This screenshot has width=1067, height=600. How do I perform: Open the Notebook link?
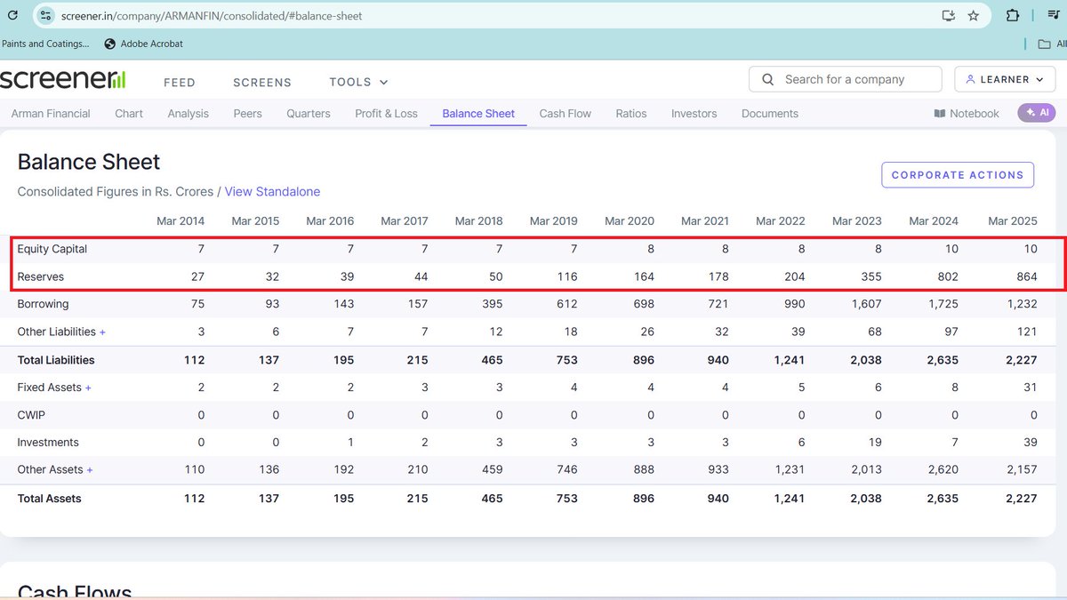pyautogui.click(x=967, y=114)
